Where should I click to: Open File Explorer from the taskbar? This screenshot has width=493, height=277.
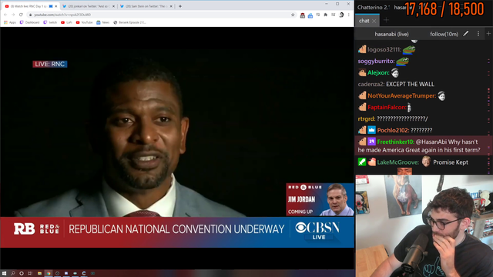pos(39,273)
